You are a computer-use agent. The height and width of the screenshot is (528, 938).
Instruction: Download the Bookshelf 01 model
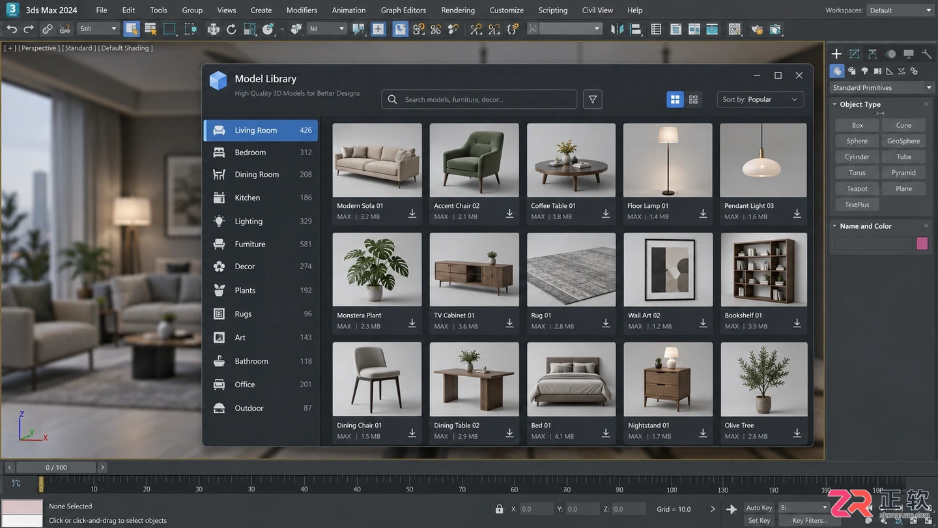click(x=797, y=323)
